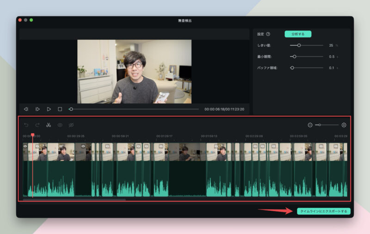
Task: Click the red playhead on timeline ruler
Action: (x=32, y=135)
